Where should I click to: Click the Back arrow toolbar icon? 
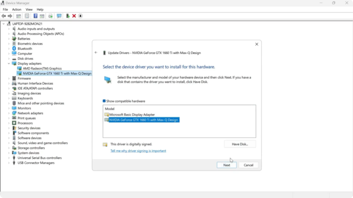pyautogui.click(x=3, y=16)
